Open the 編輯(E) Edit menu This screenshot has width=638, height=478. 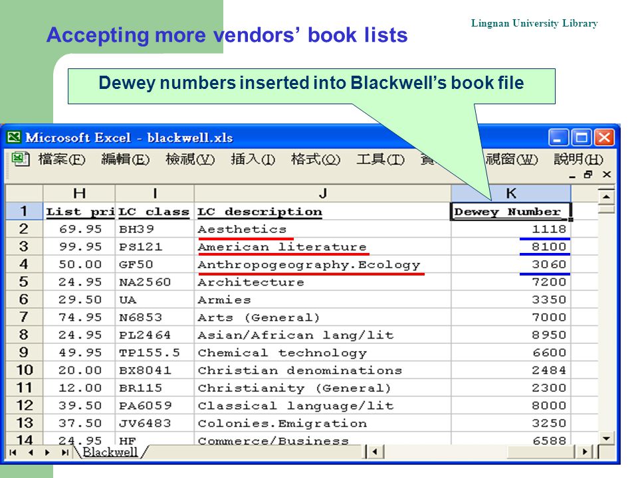tap(126, 159)
